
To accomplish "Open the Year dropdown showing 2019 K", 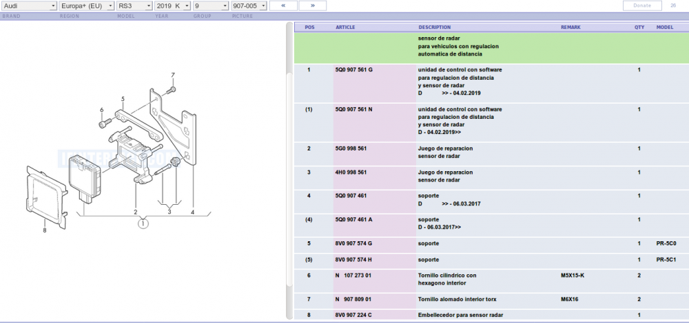I will point(173,5).
